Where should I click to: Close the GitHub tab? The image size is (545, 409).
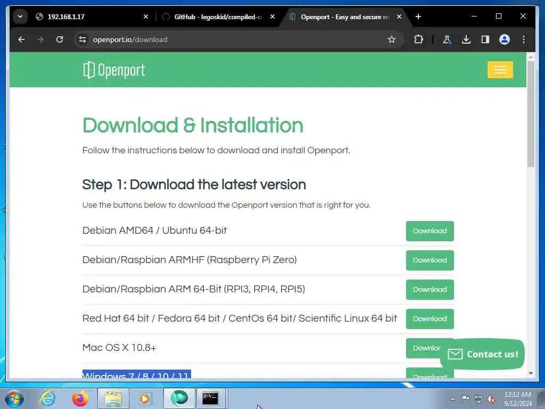[x=272, y=17]
